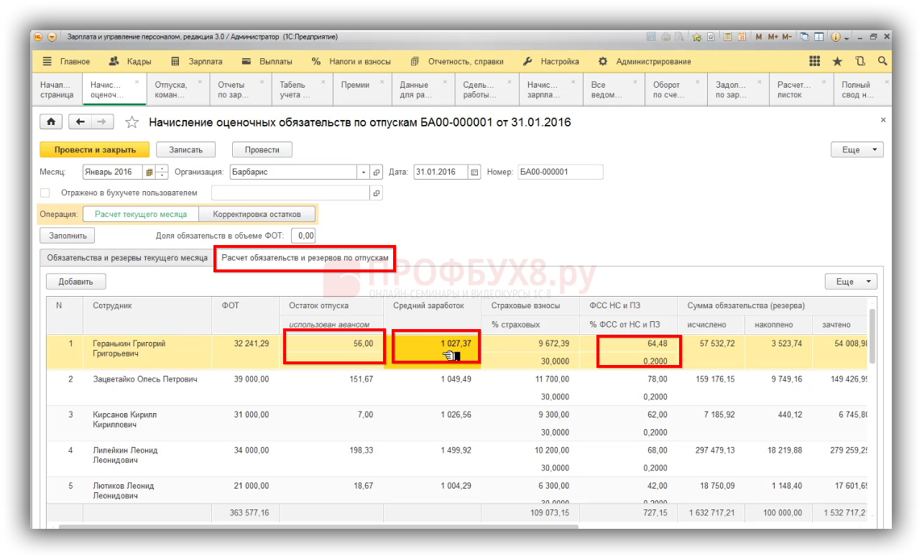
Task: Open the calendar icon in title bar
Action: pyautogui.click(x=741, y=37)
